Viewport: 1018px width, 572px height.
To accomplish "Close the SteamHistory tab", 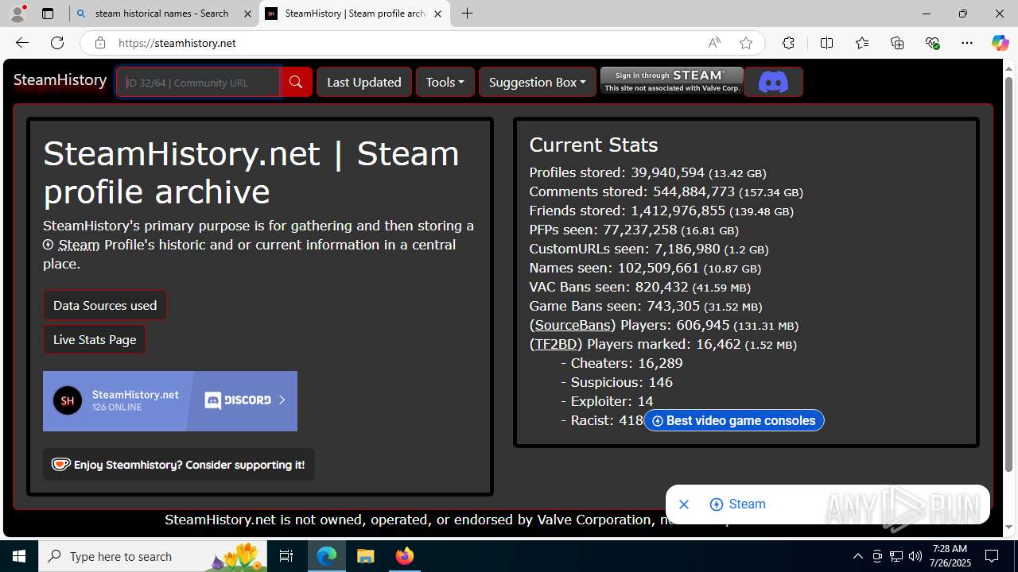I will 437,14.
